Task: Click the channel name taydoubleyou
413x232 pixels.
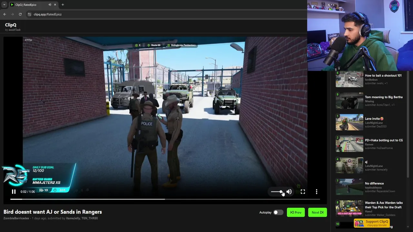Action: 373,188
